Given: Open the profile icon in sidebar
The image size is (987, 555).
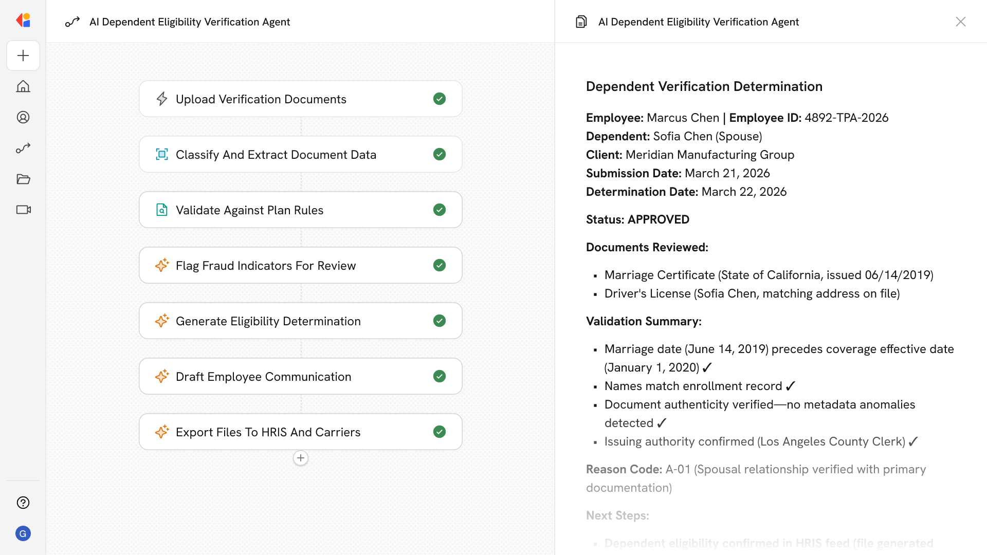Looking at the screenshot, I should click(x=23, y=117).
